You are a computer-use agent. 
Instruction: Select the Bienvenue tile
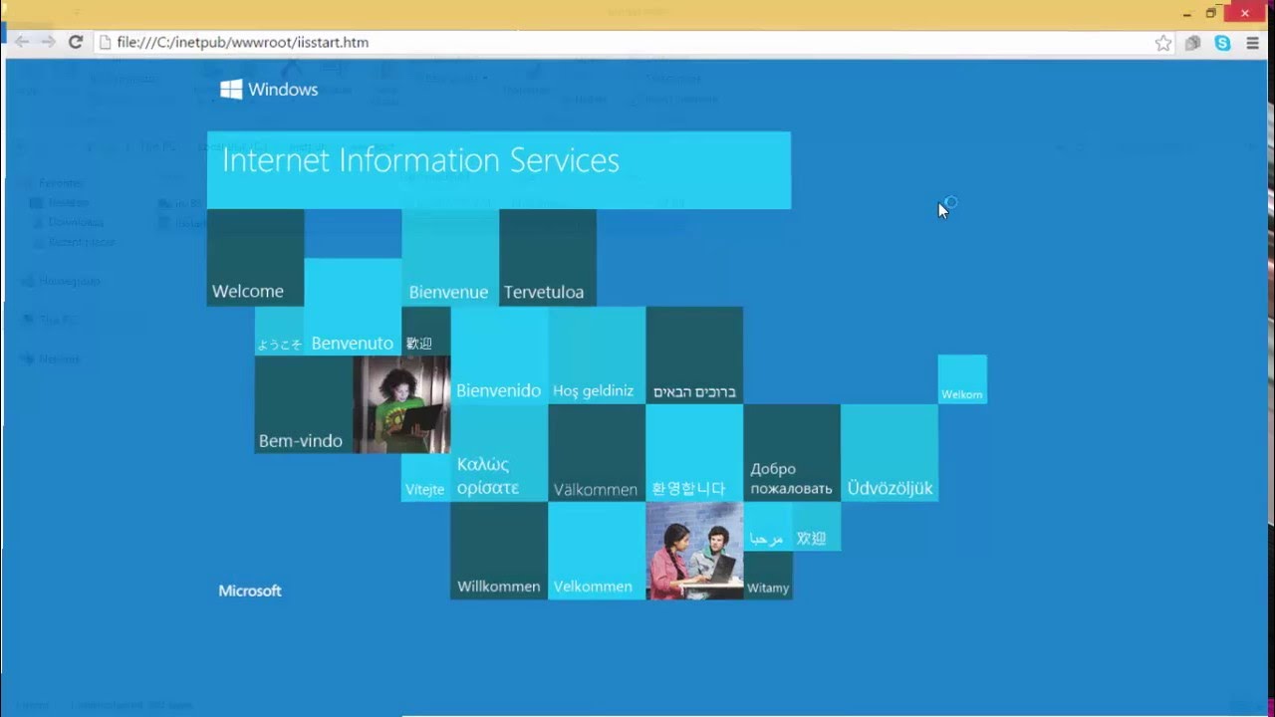point(450,257)
